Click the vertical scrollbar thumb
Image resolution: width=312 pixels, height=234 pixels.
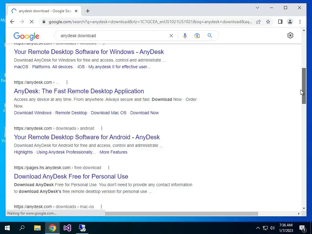click(304, 86)
